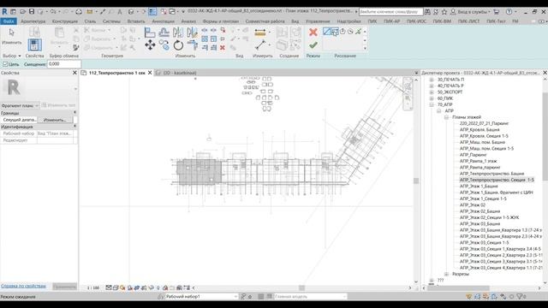Open the Properties palette icon in ribbon

tap(34, 44)
